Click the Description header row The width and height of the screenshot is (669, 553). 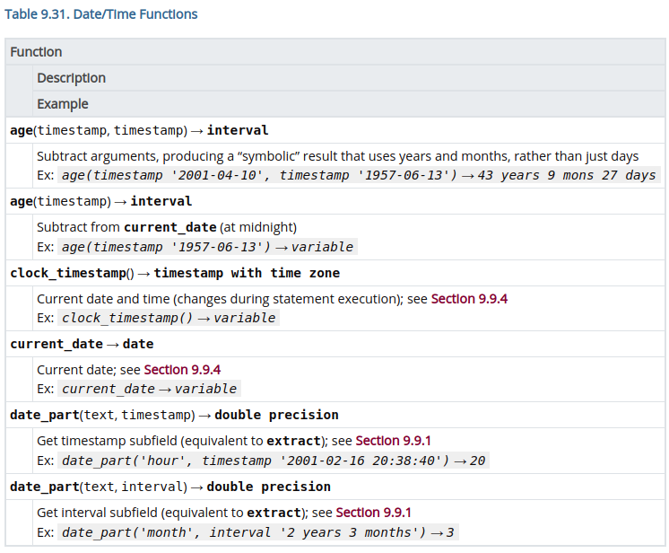pyautogui.click(x=72, y=78)
